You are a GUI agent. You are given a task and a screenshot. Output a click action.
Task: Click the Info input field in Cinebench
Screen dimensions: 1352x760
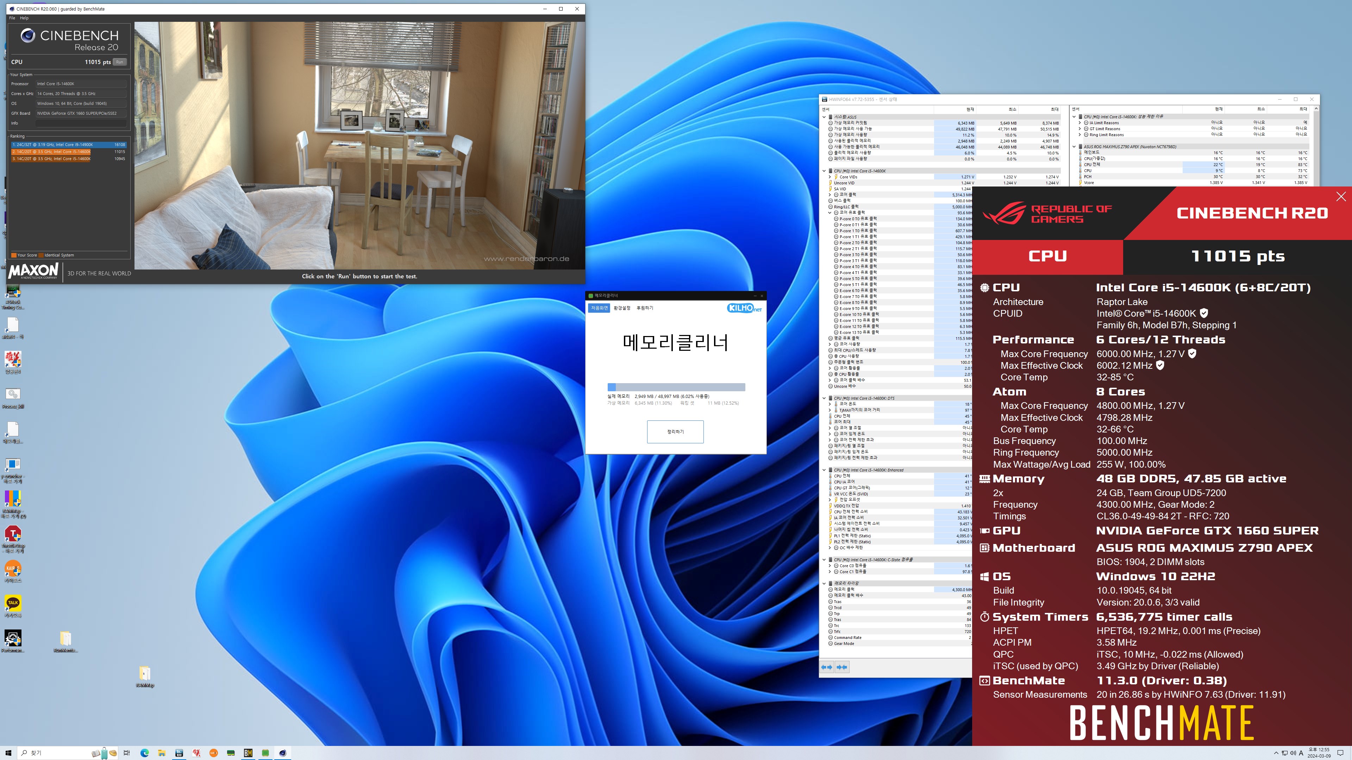(x=81, y=123)
